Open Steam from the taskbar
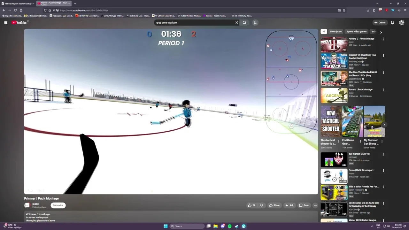This screenshot has width=409, height=230. point(236,226)
